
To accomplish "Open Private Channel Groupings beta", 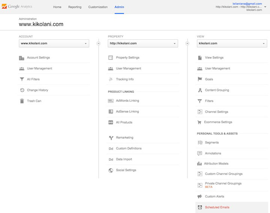I will coord(223,183).
